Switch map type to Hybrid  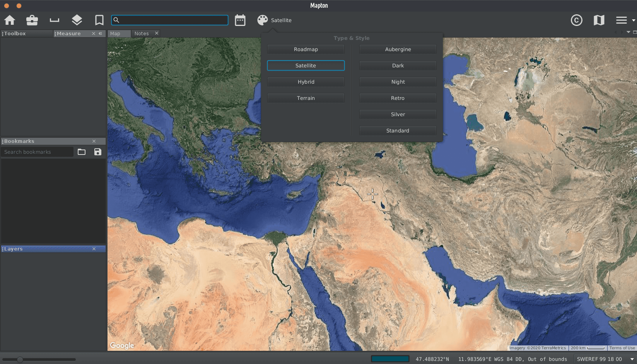tap(306, 82)
